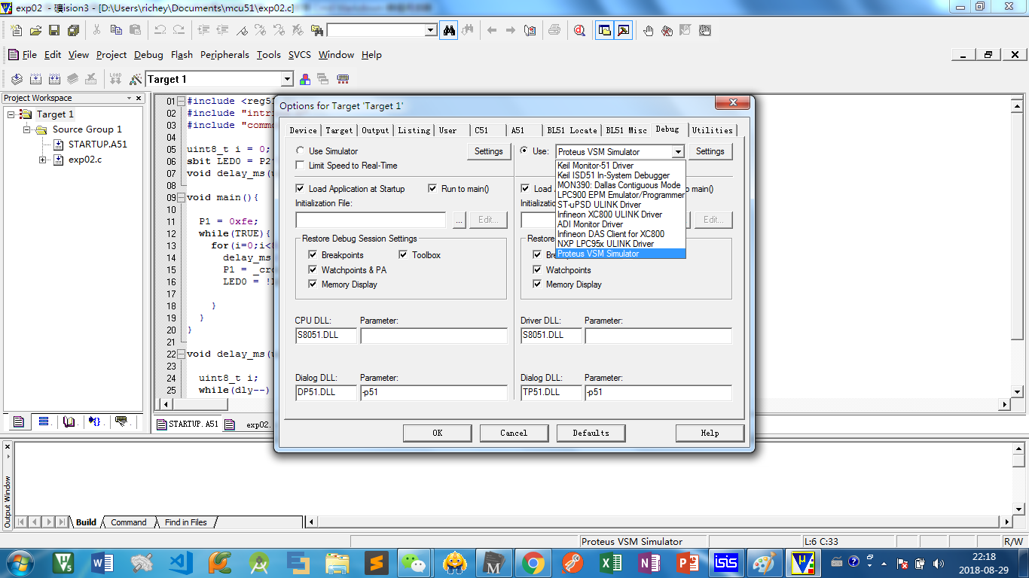Click the Rebuild all target files icon
This screenshot has height=578, width=1029.
point(54,79)
